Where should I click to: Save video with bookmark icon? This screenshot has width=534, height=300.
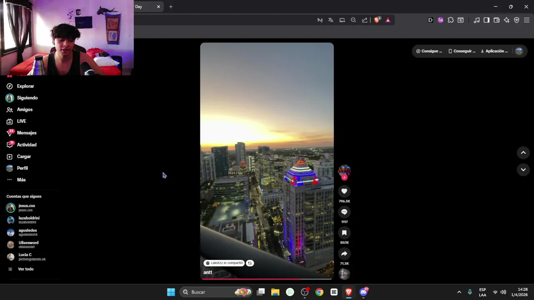coord(344,233)
